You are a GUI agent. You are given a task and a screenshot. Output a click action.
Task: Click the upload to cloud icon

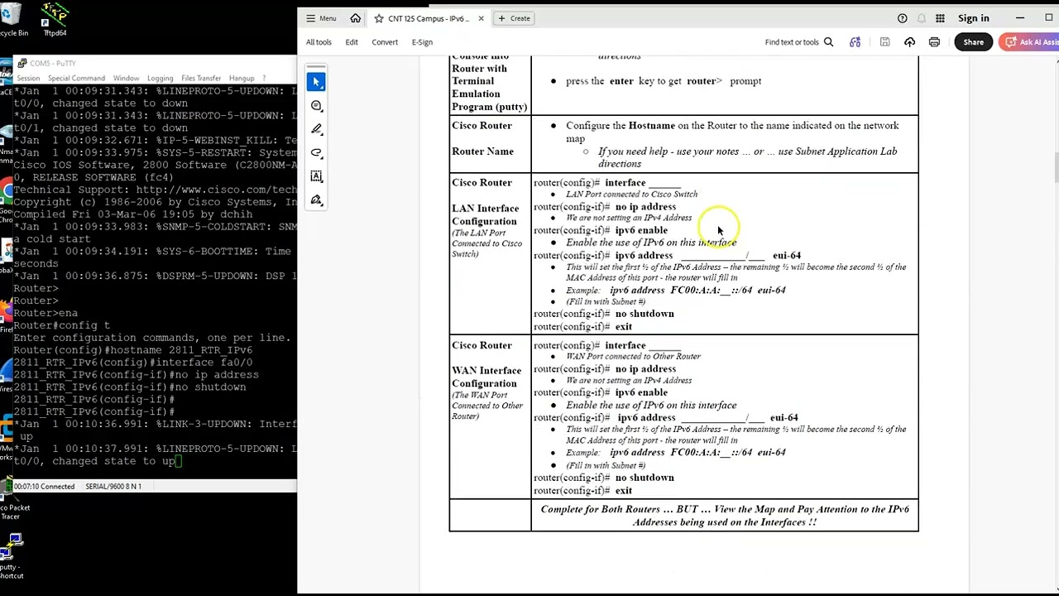[x=909, y=42]
